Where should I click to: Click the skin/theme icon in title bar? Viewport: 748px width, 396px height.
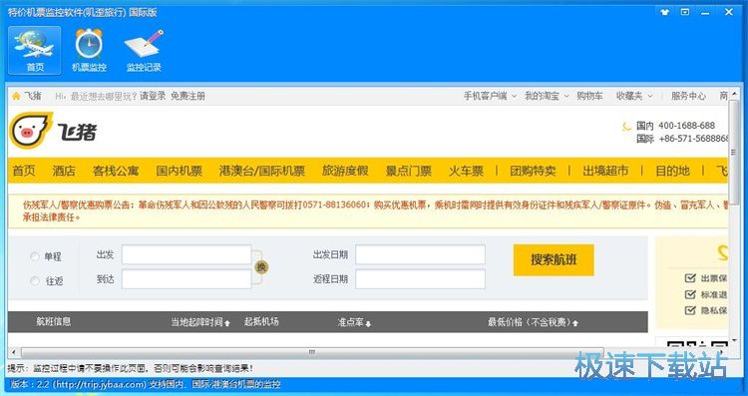(x=665, y=12)
